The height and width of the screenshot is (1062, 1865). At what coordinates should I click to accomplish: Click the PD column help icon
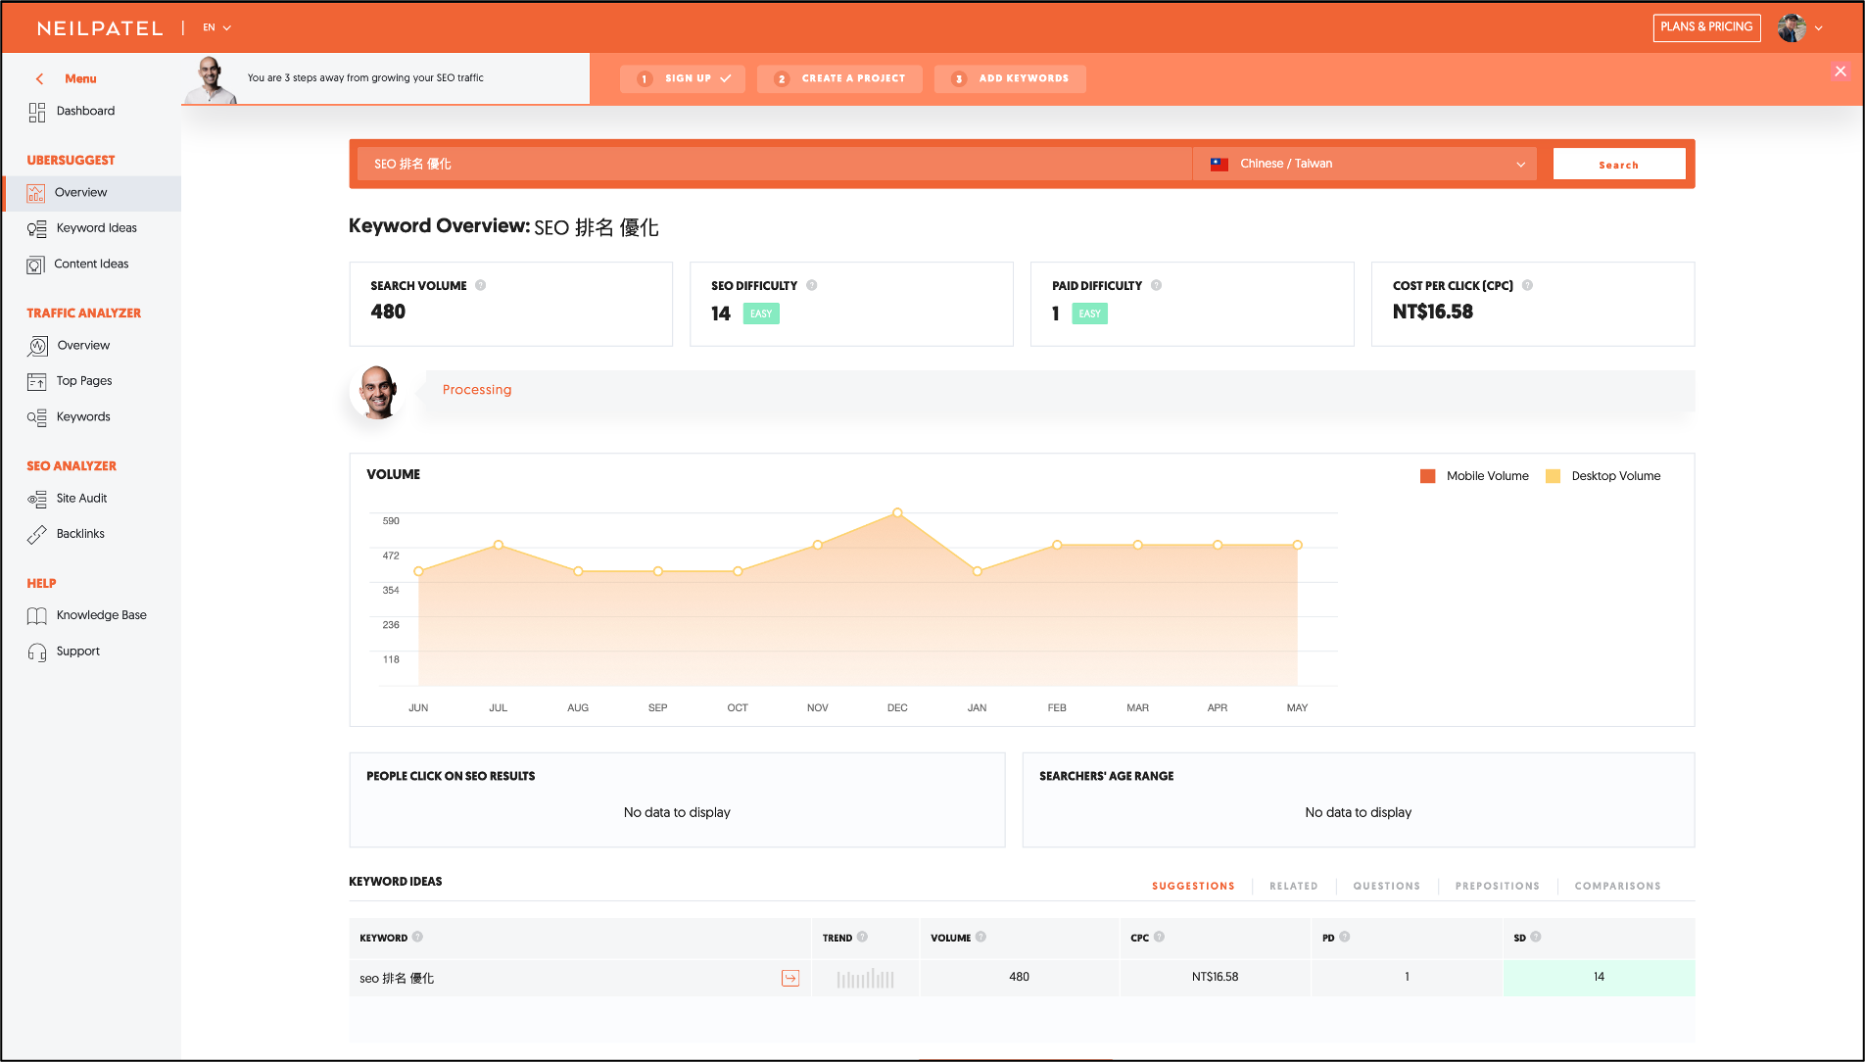[1344, 937]
